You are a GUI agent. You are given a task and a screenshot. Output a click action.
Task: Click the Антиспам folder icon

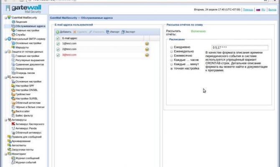click(x=10, y=77)
